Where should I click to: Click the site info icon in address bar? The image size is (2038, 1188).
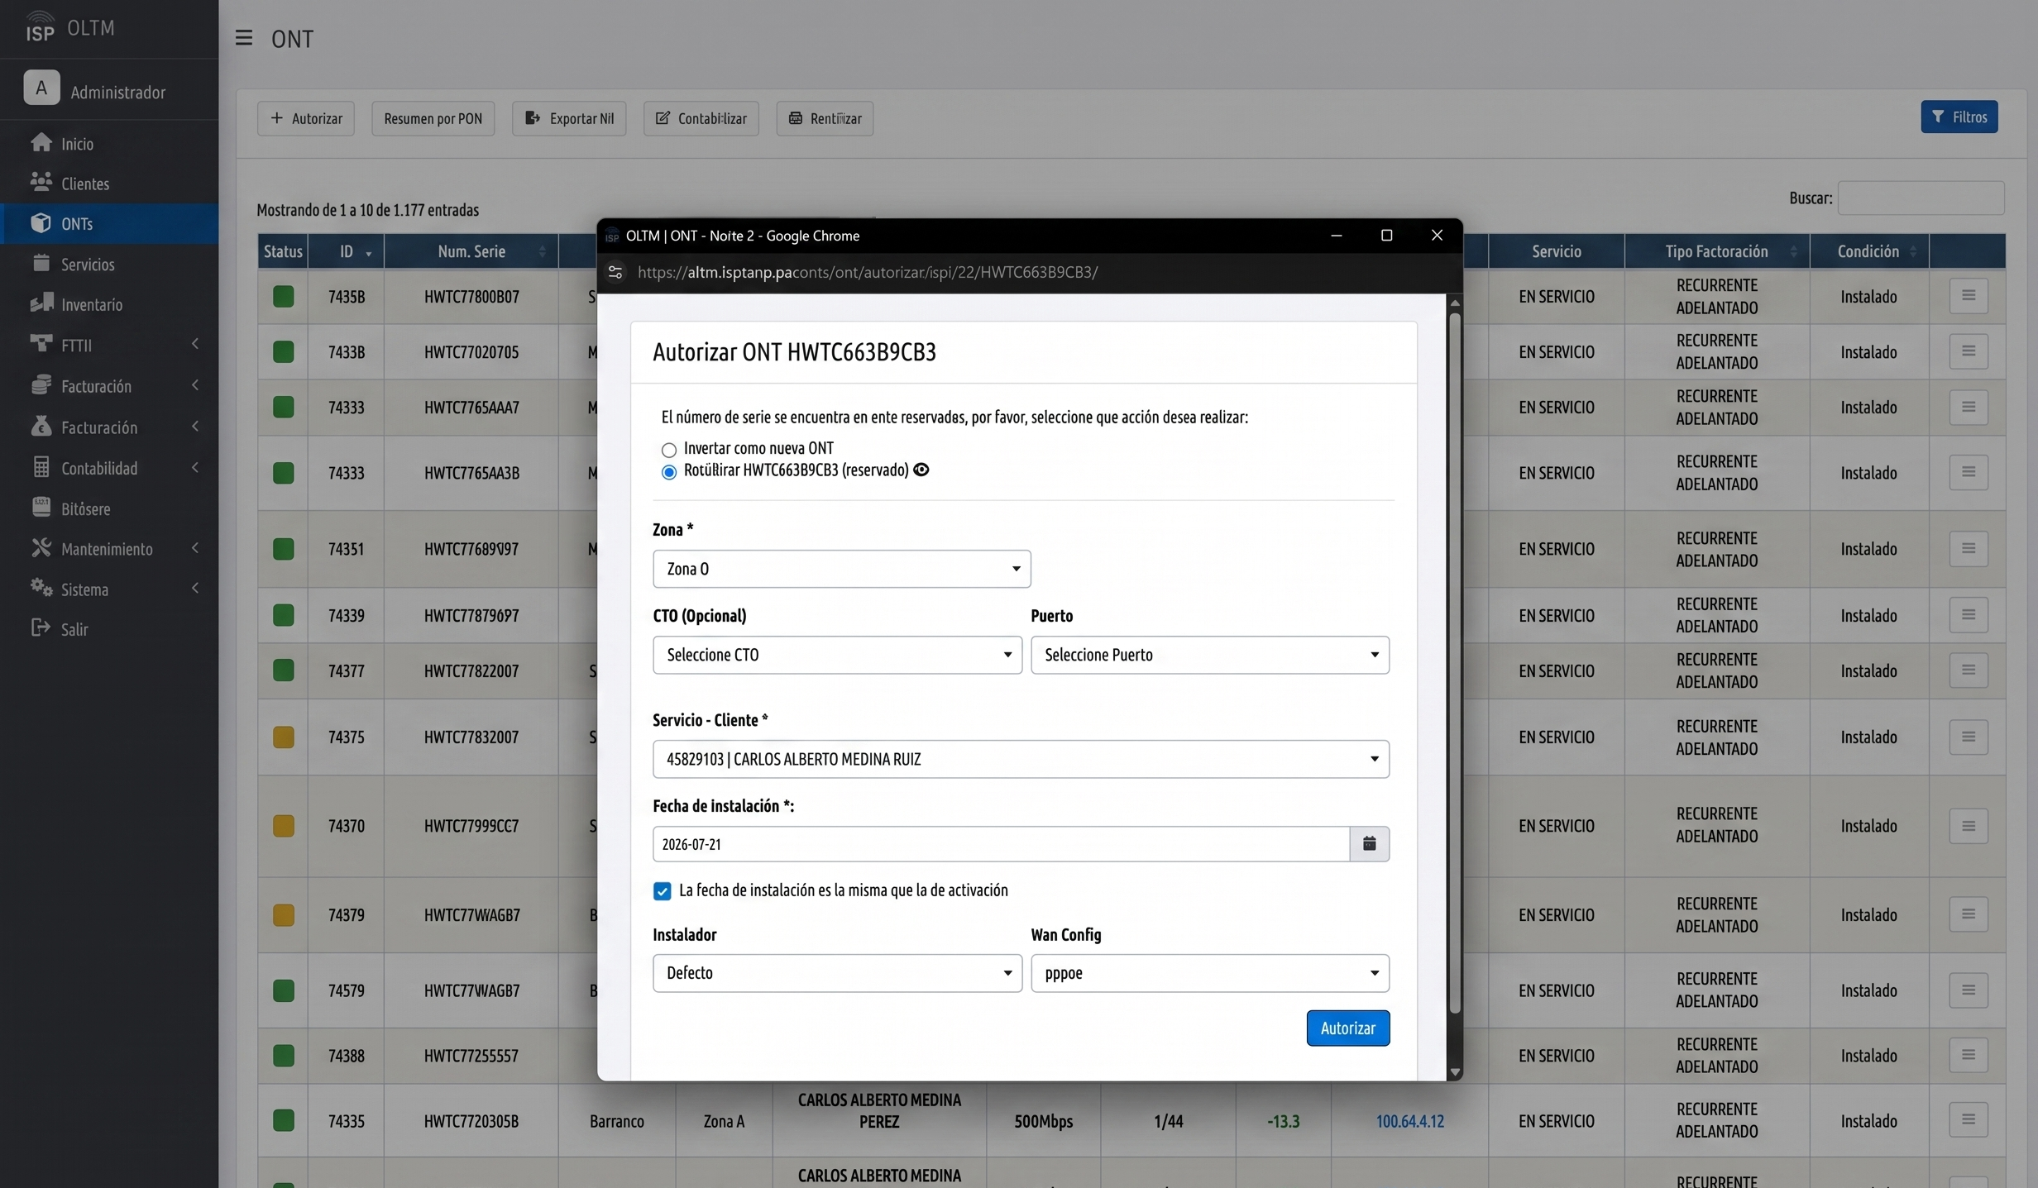[615, 272]
